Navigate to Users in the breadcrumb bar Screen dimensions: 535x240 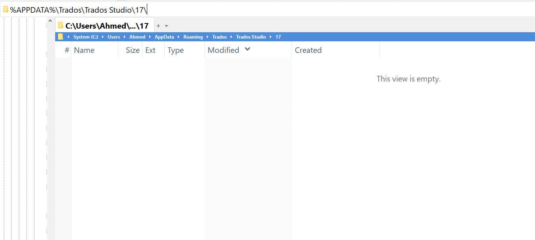click(114, 37)
